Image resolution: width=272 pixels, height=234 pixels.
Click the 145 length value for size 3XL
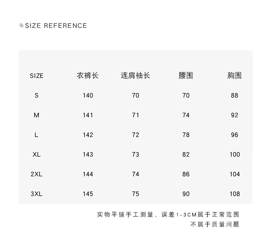(88, 194)
